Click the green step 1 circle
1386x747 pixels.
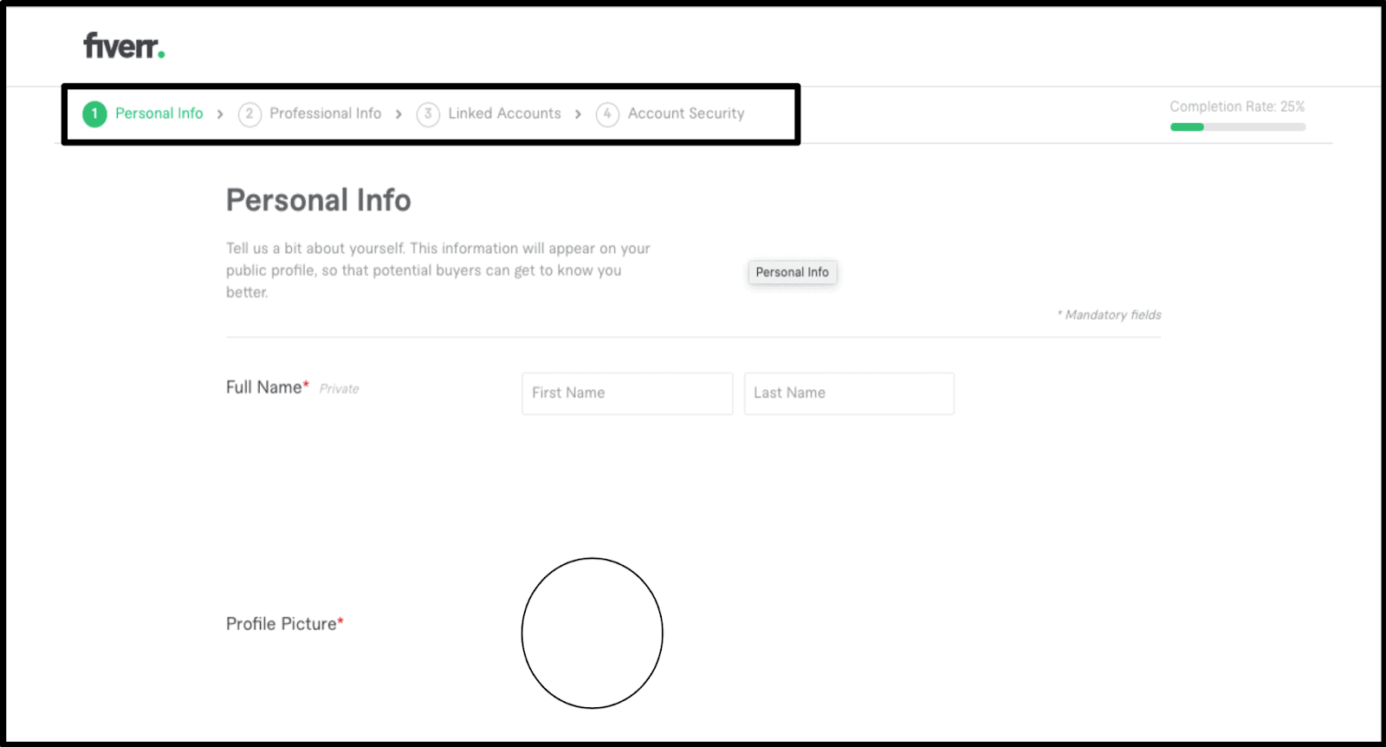[x=94, y=114]
